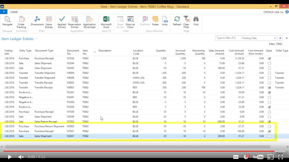Click the horizontal scrollbar thumb
289x162 pixels.
[138, 147]
